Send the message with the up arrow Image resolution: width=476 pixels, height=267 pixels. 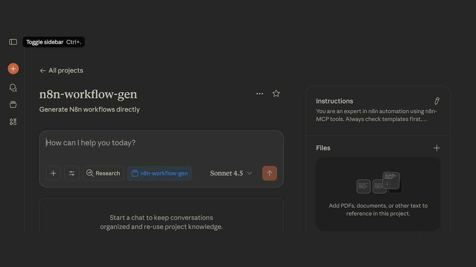pyautogui.click(x=269, y=173)
